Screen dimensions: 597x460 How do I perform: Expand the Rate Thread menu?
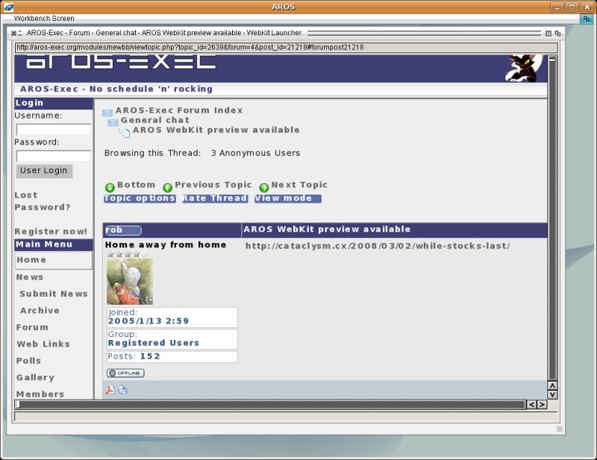[x=215, y=198]
